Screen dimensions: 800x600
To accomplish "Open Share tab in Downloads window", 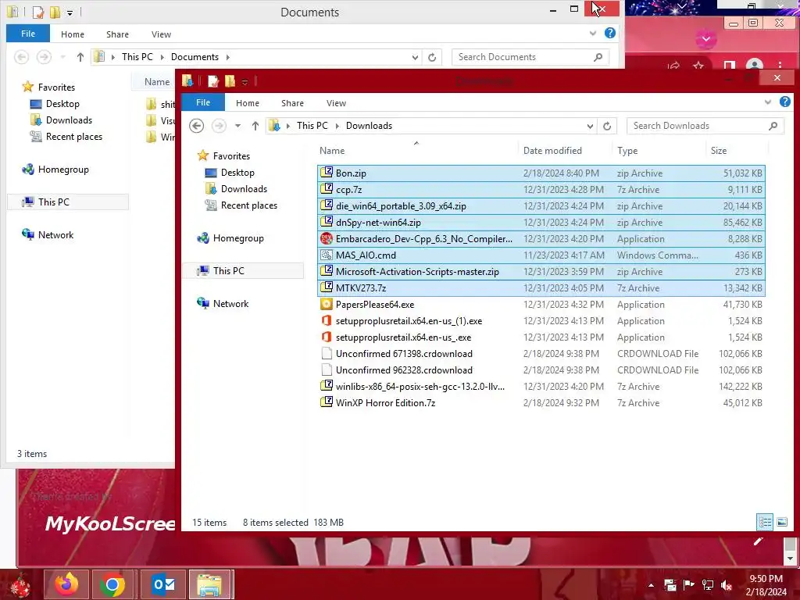I will pos(292,103).
